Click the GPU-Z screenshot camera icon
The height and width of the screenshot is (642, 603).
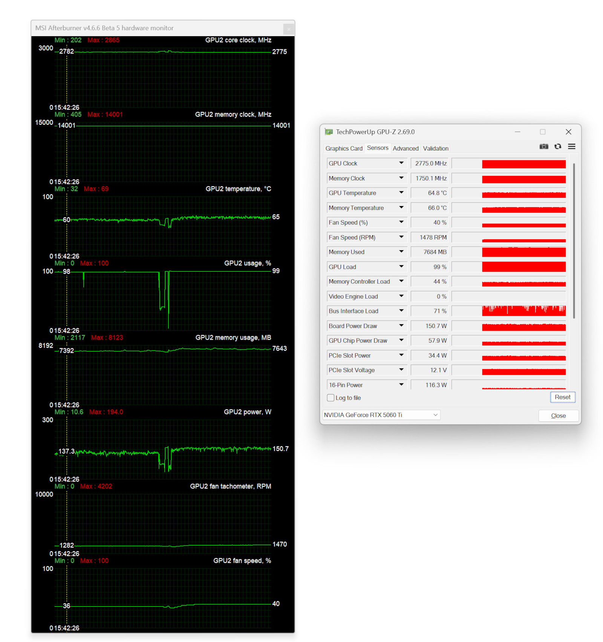click(543, 146)
